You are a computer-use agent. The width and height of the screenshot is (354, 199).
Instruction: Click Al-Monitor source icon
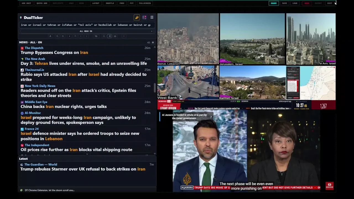point(22,113)
